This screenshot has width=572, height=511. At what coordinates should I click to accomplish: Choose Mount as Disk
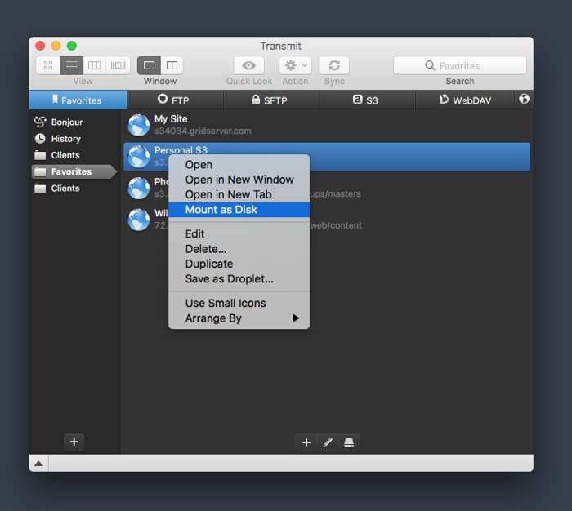tap(239, 210)
